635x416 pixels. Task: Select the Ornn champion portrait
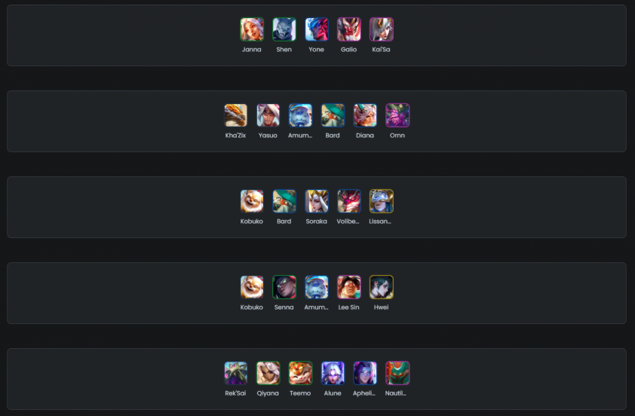pyautogui.click(x=397, y=115)
